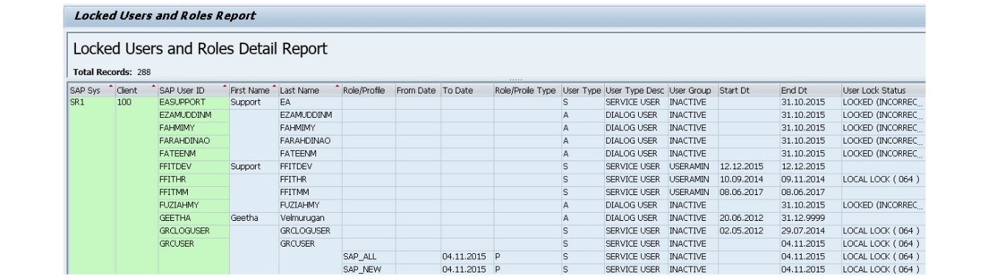This screenshot has width=988, height=279.
Task: Select FFITDEV in SAP User ID column
Action: [x=193, y=166]
